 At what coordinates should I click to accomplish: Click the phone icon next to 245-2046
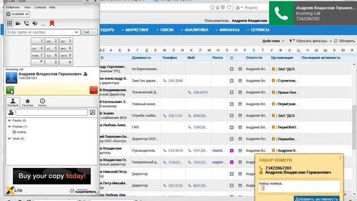(x=165, y=80)
